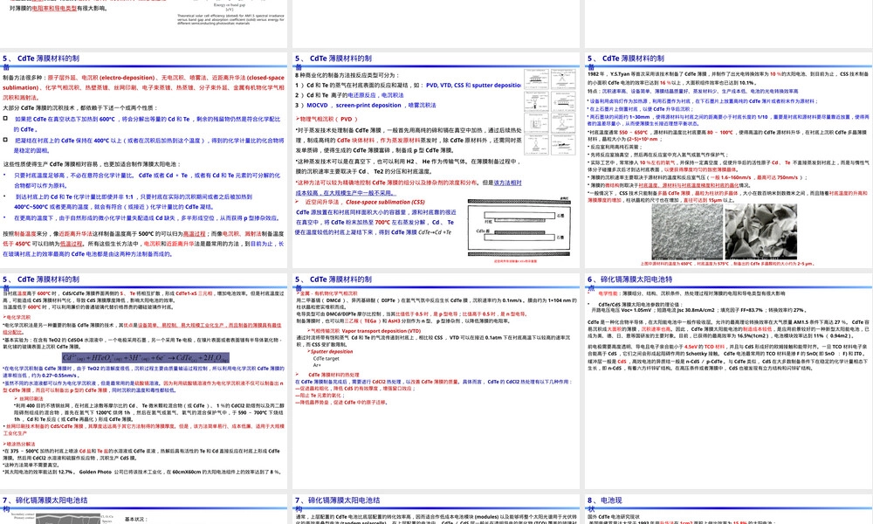Click the large-crystal SEM micrograph
The height and width of the screenshot is (524, 873).
click(x=760, y=232)
